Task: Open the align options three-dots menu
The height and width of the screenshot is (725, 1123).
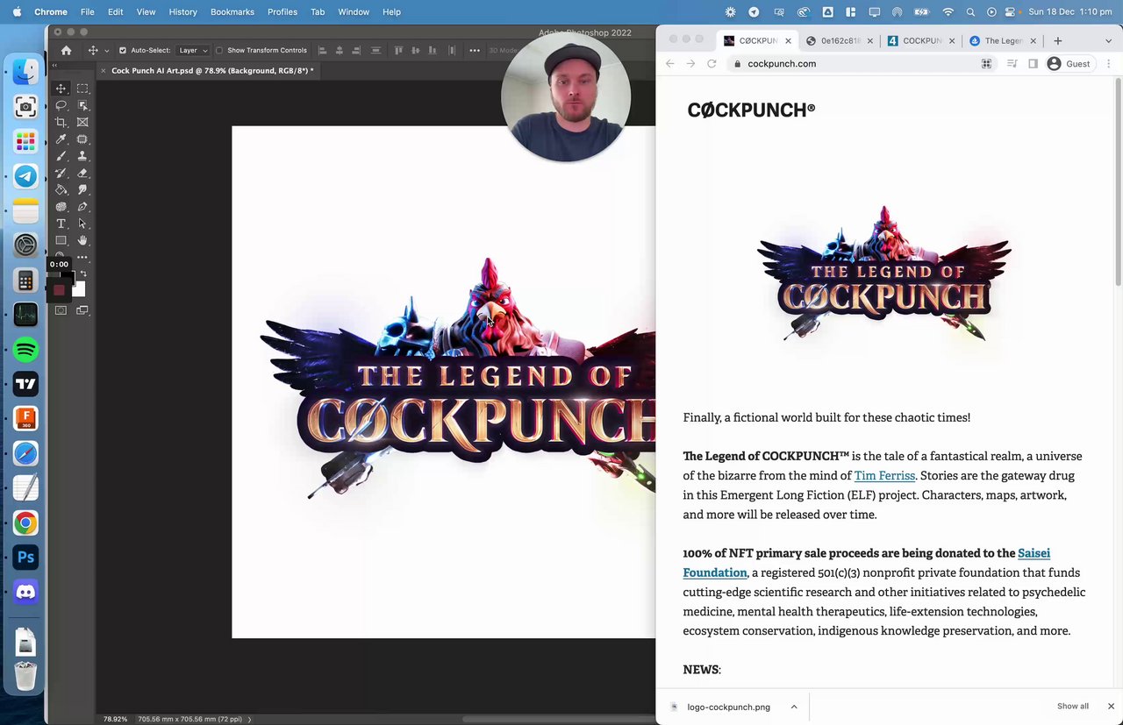Action: 475,51
